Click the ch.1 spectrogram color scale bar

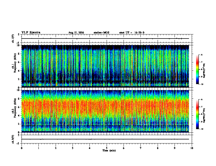[197, 69]
